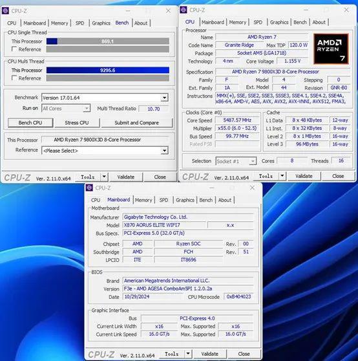Click Manufacturer Gigabyte Technology Co. Ltd. field
The image size is (358, 361).
pyautogui.click(x=188, y=217)
